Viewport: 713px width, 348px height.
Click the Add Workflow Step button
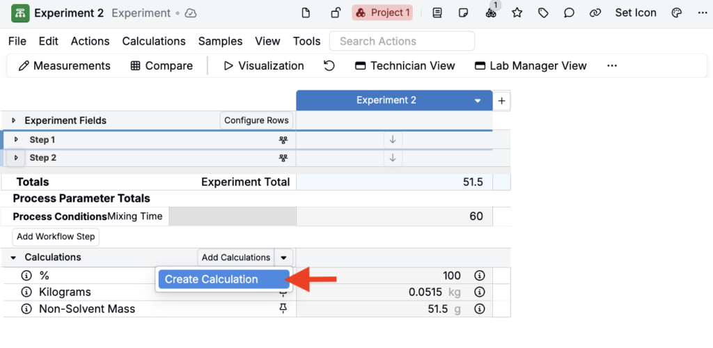click(56, 237)
